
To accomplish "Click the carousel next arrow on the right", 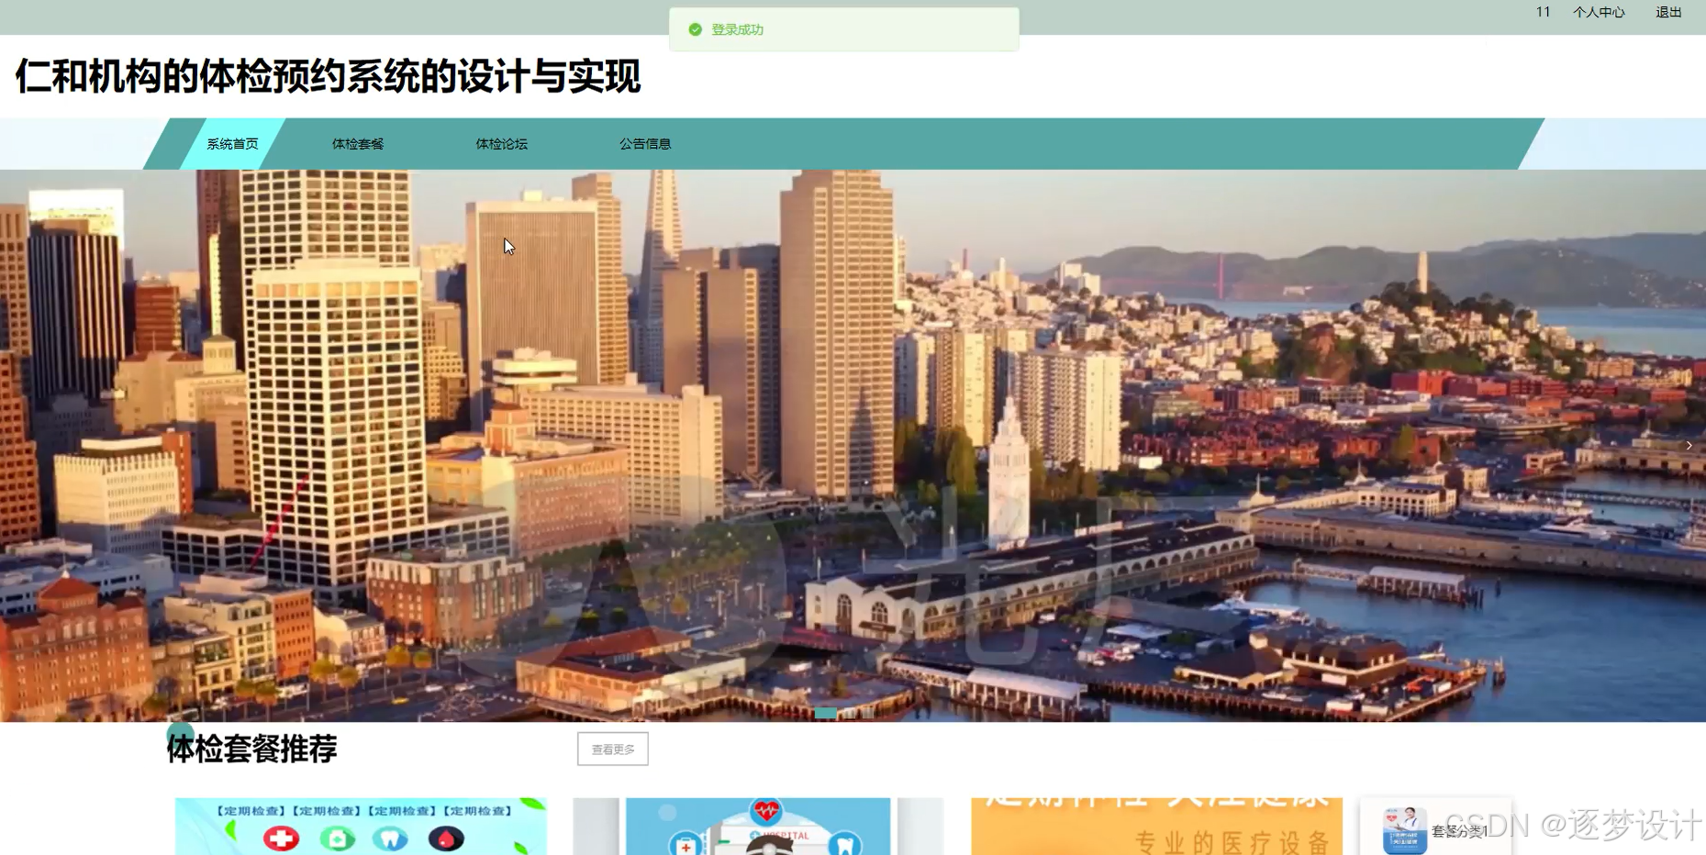I will [1690, 445].
